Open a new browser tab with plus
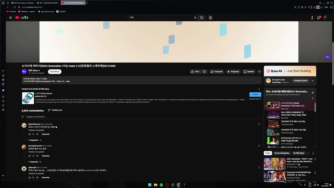This screenshot has width=334, height=188. [87, 3]
